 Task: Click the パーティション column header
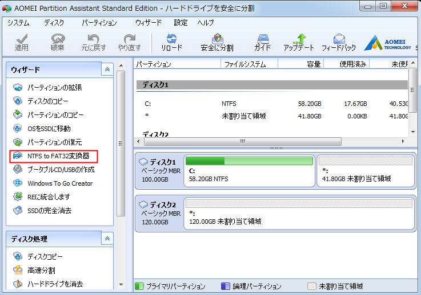coord(177,64)
